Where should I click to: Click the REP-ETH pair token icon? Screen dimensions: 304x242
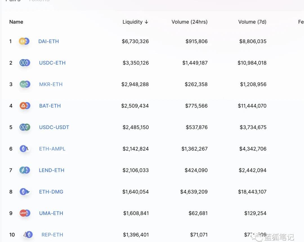coord(28,235)
